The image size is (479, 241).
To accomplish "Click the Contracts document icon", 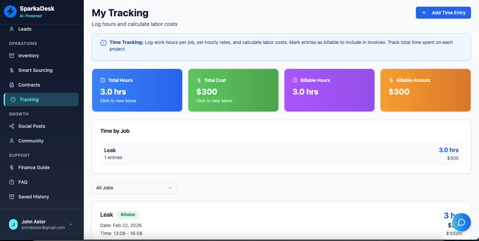I will tap(12, 85).
